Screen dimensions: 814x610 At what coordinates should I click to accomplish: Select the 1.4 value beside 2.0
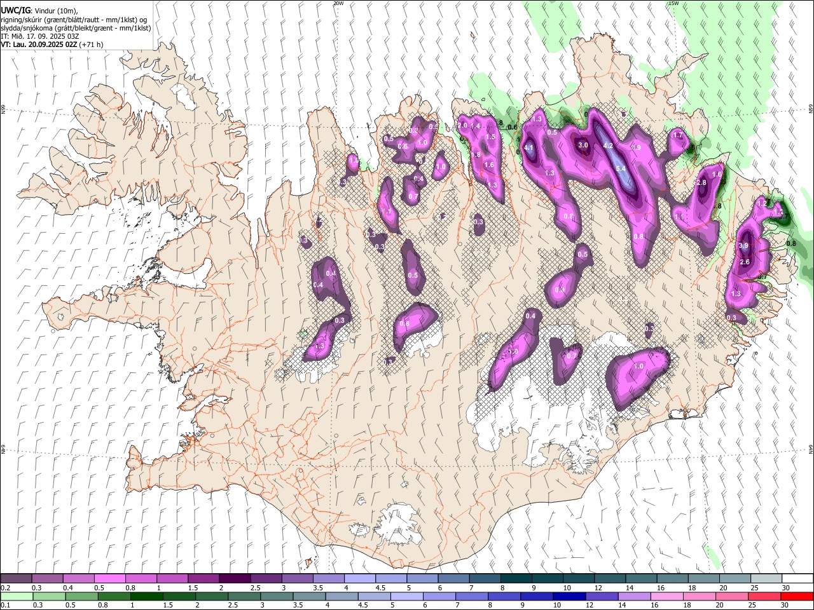tap(475, 126)
